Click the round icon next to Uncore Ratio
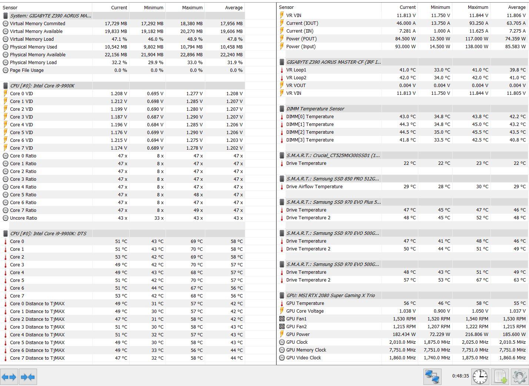 [6, 218]
